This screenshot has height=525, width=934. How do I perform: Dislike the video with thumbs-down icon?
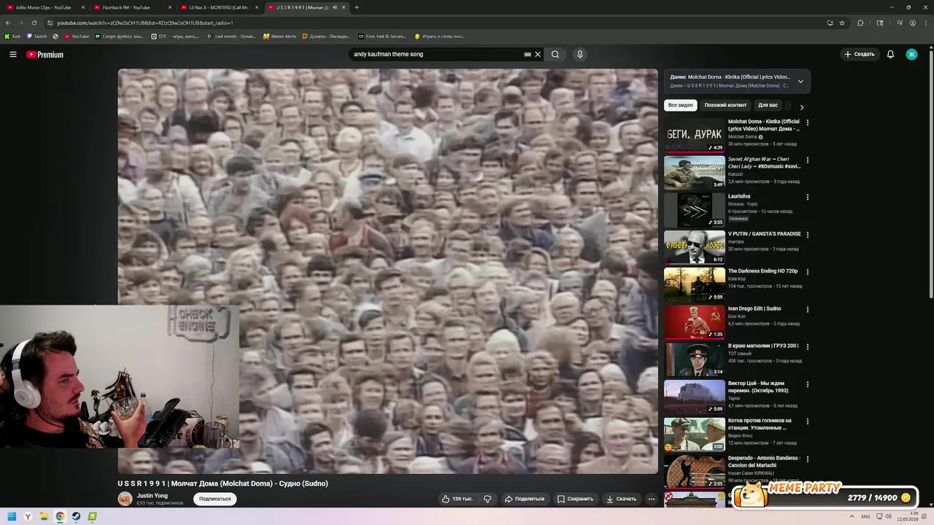[487, 499]
